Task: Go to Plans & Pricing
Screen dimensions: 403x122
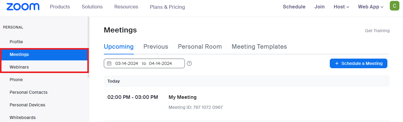Action: (167, 7)
